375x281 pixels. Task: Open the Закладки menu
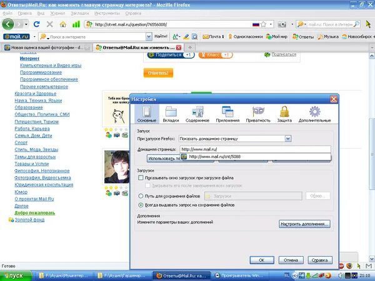point(80,13)
